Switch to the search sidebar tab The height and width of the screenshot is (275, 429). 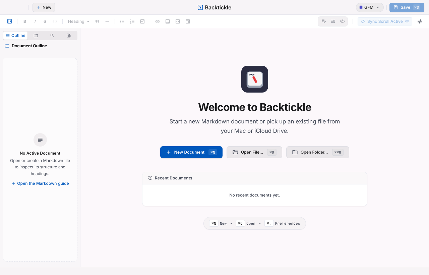point(52,36)
